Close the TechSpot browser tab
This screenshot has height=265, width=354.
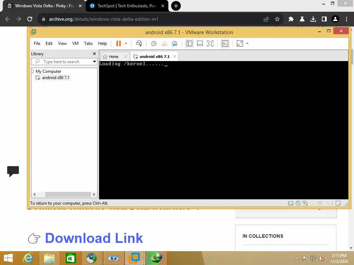pyautogui.click(x=163, y=6)
